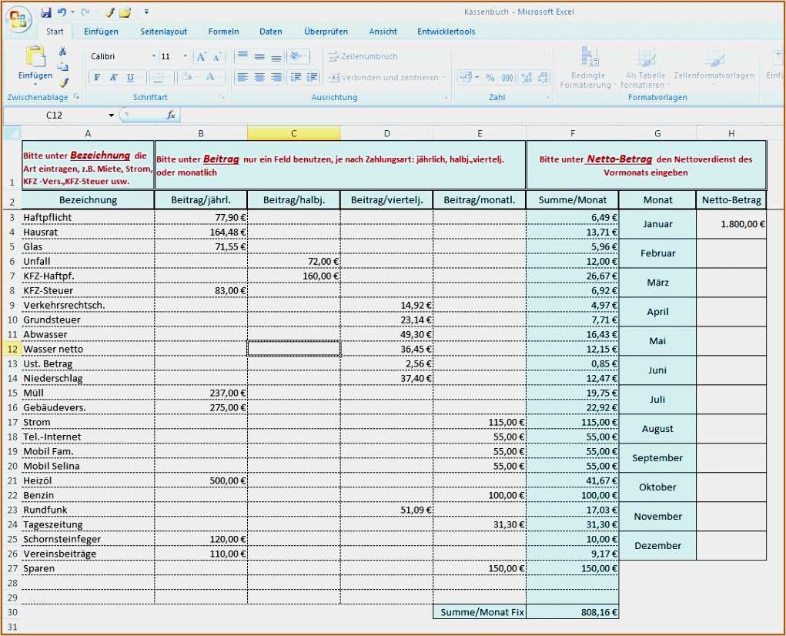Screen dimensions: 786x636
Task: Open the Office button menu
Action: [x=18, y=19]
